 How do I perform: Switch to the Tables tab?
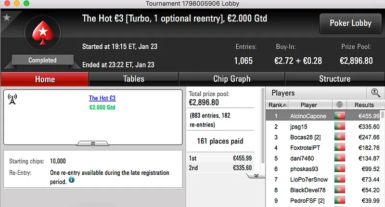(133, 79)
